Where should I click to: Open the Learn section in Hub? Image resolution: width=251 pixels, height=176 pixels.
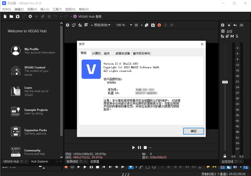pyautogui.click(x=30, y=91)
